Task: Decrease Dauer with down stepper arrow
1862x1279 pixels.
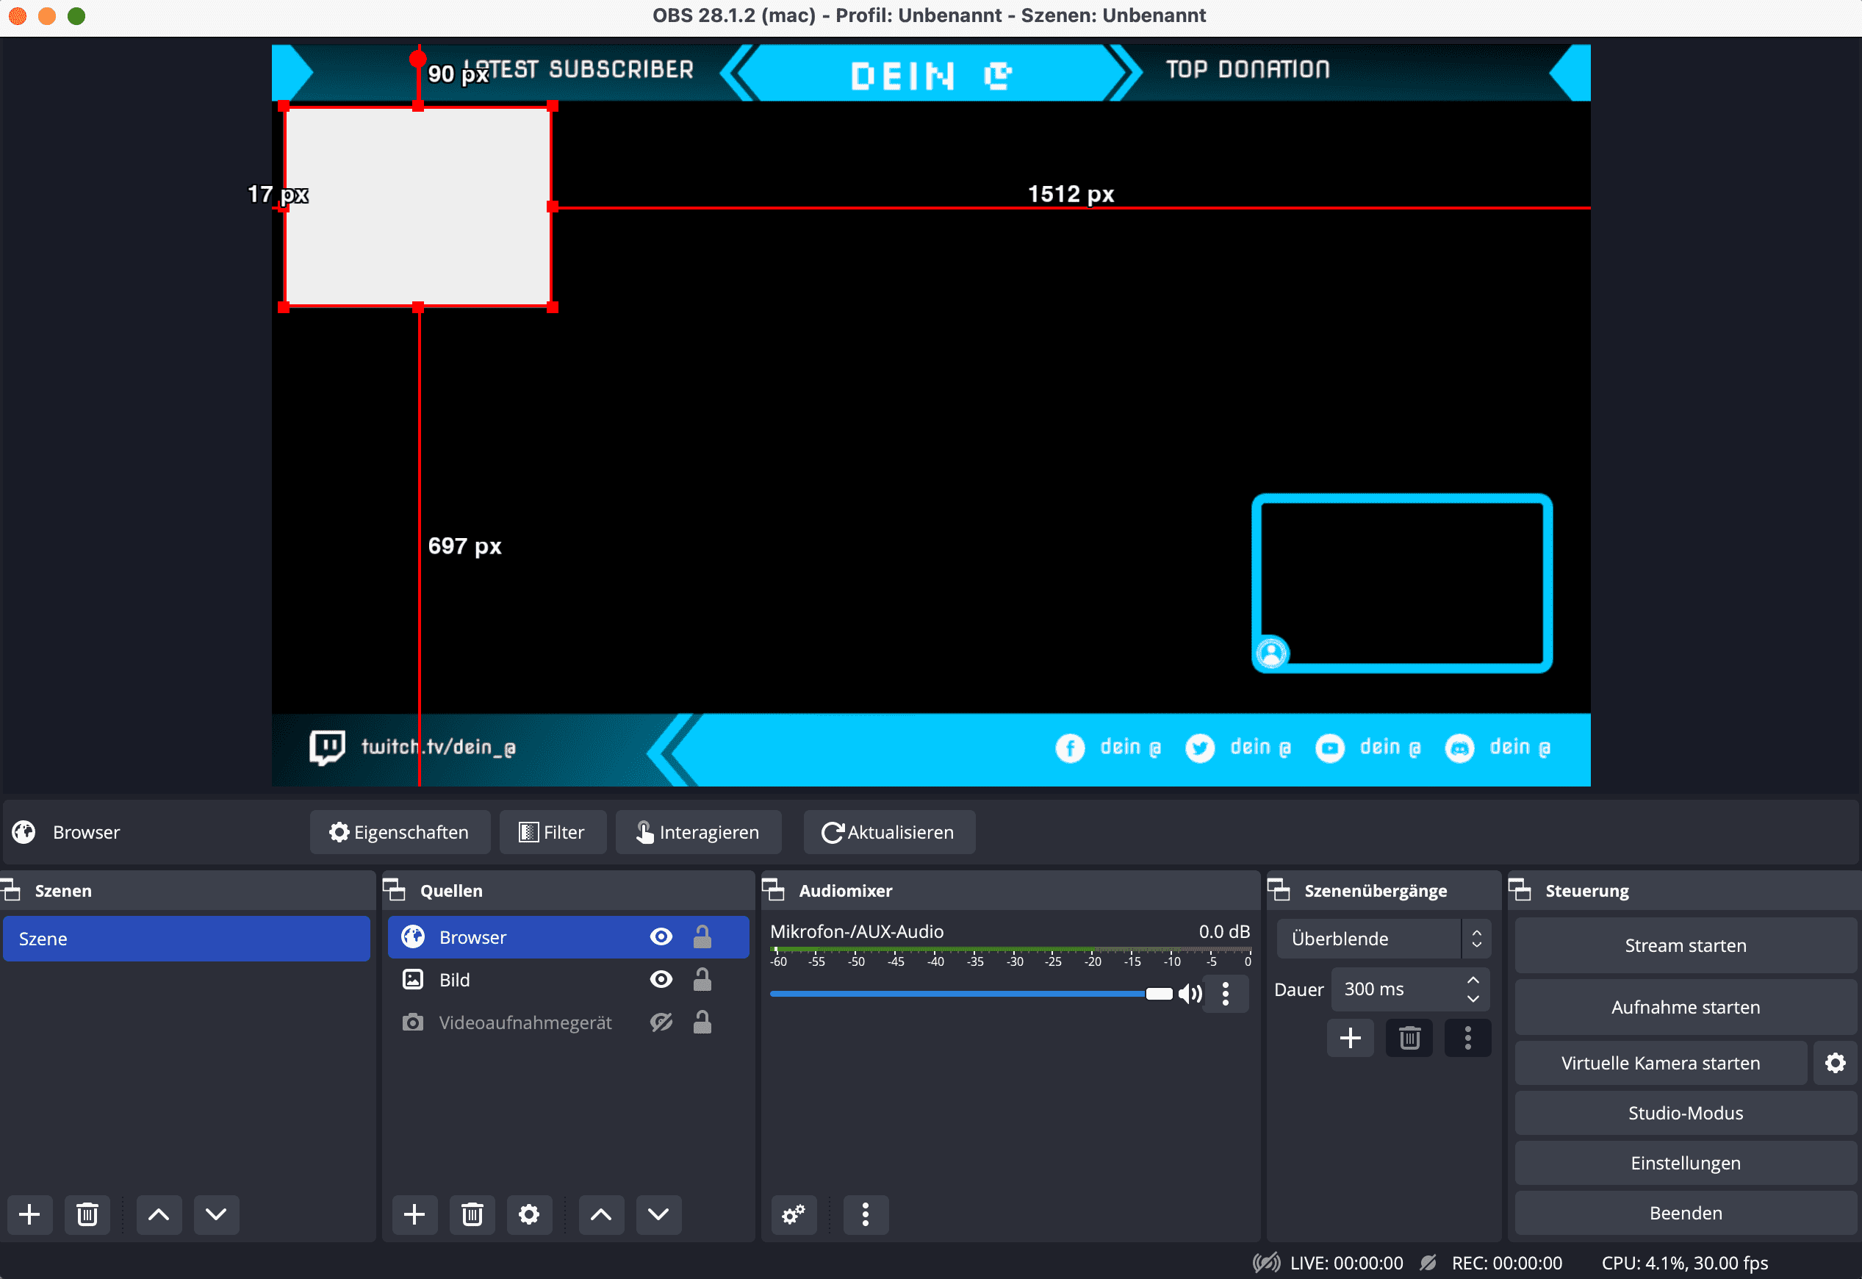Action: (x=1473, y=998)
